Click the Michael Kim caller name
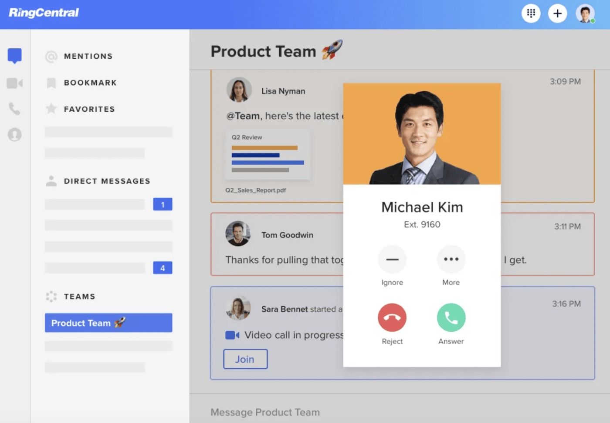Viewport: 610px width, 423px height. point(422,207)
